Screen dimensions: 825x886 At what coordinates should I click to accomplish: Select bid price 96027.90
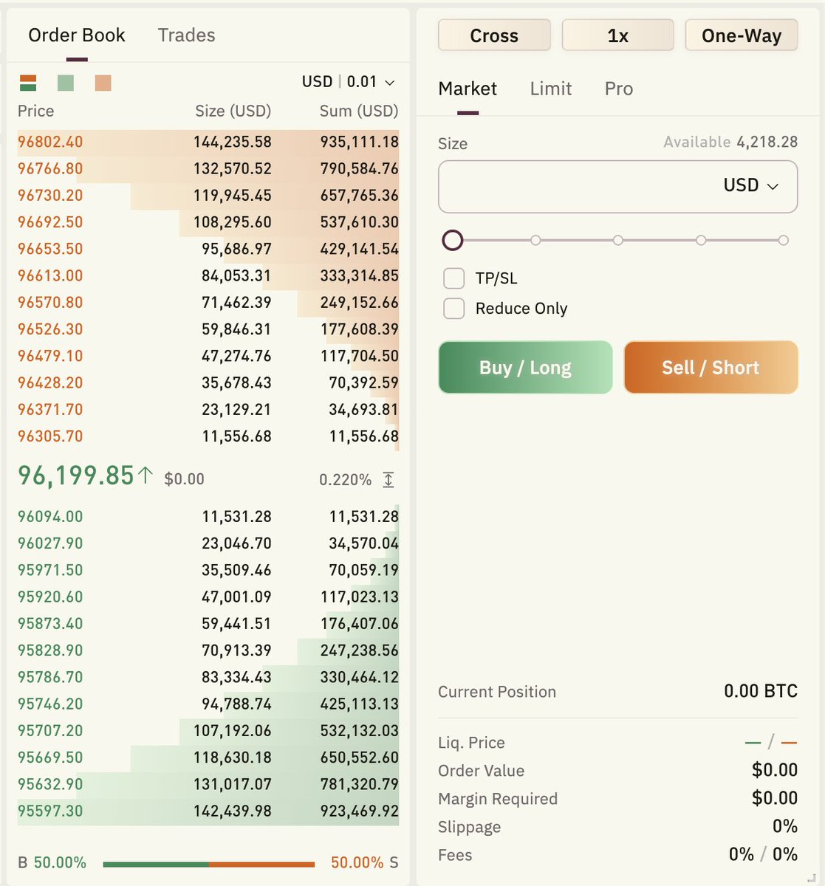[50, 543]
